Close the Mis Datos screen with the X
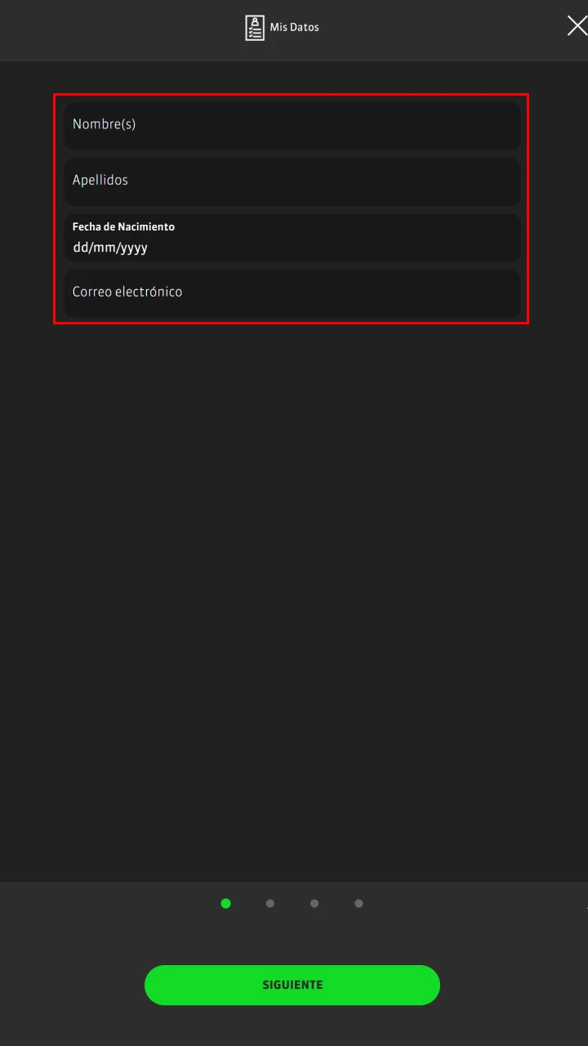Screen dimensions: 588x1046 pyautogui.click(x=577, y=26)
